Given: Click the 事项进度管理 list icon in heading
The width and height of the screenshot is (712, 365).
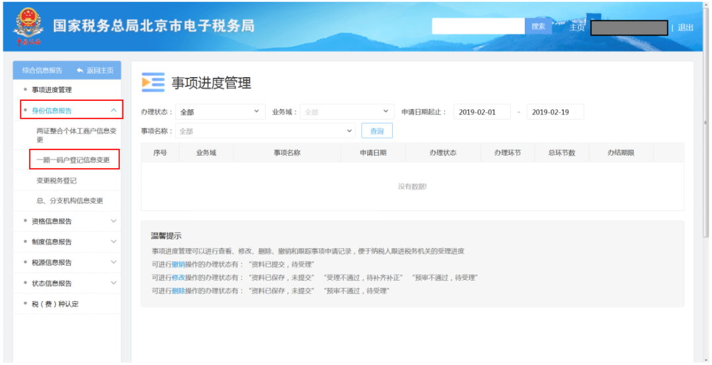Looking at the screenshot, I should point(153,82).
